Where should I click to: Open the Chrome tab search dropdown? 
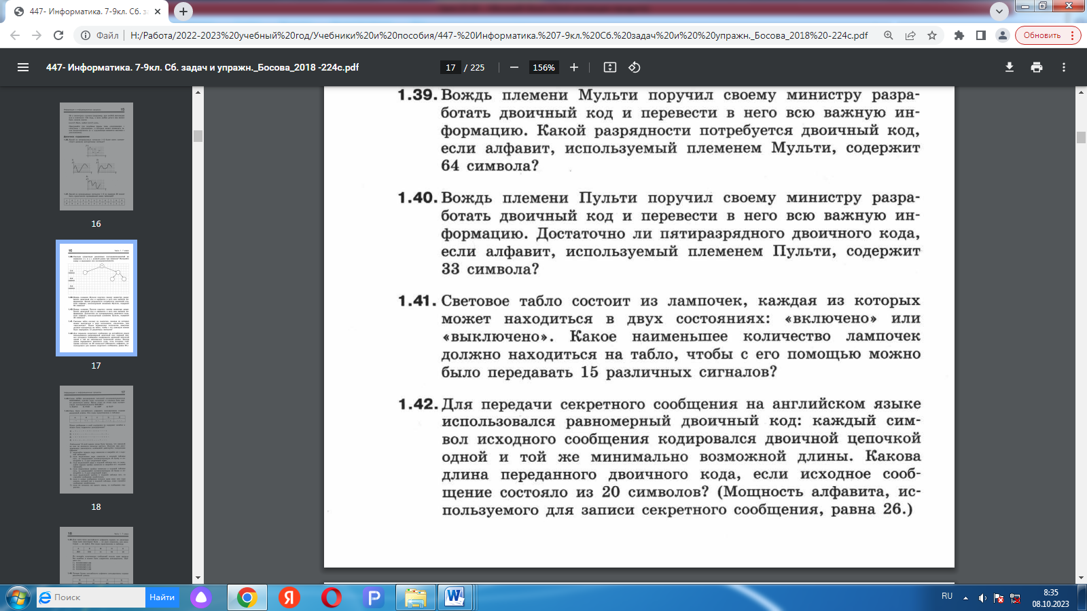(x=999, y=12)
